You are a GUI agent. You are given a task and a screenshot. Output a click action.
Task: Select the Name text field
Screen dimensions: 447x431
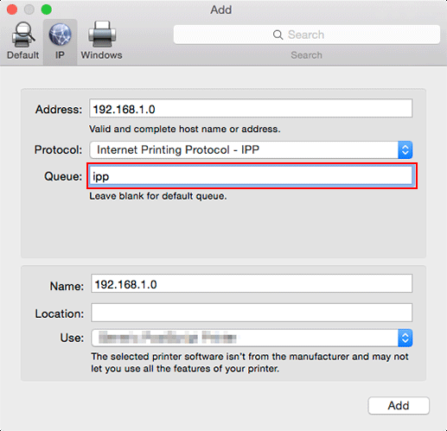pos(252,283)
